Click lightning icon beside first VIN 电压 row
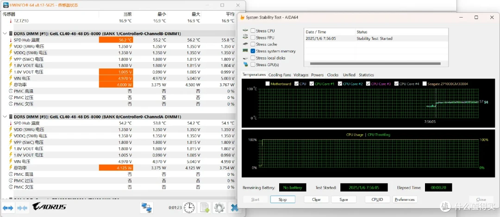 (x=11, y=78)
